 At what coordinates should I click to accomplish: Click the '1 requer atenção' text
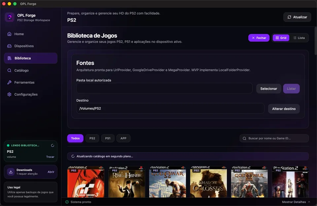pyautogui.click(x=27, y=174)
